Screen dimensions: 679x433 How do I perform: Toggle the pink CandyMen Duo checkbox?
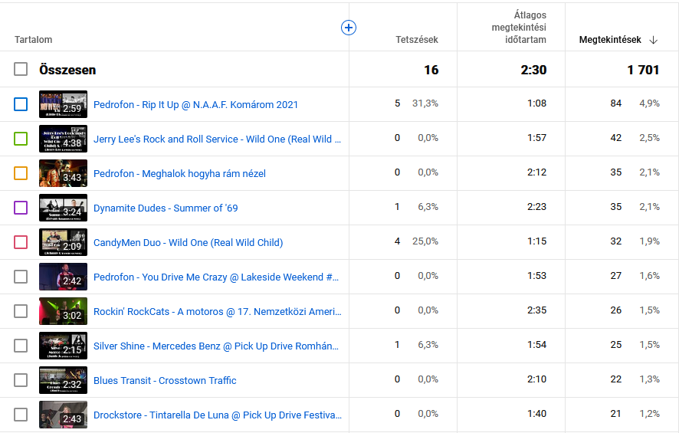point(21,242)
